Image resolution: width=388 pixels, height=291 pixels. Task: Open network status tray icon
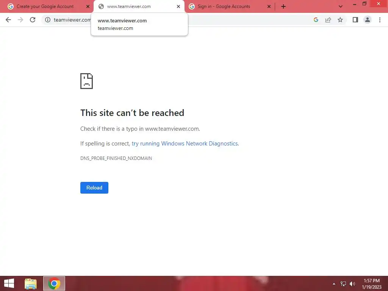tap(343, 284)
